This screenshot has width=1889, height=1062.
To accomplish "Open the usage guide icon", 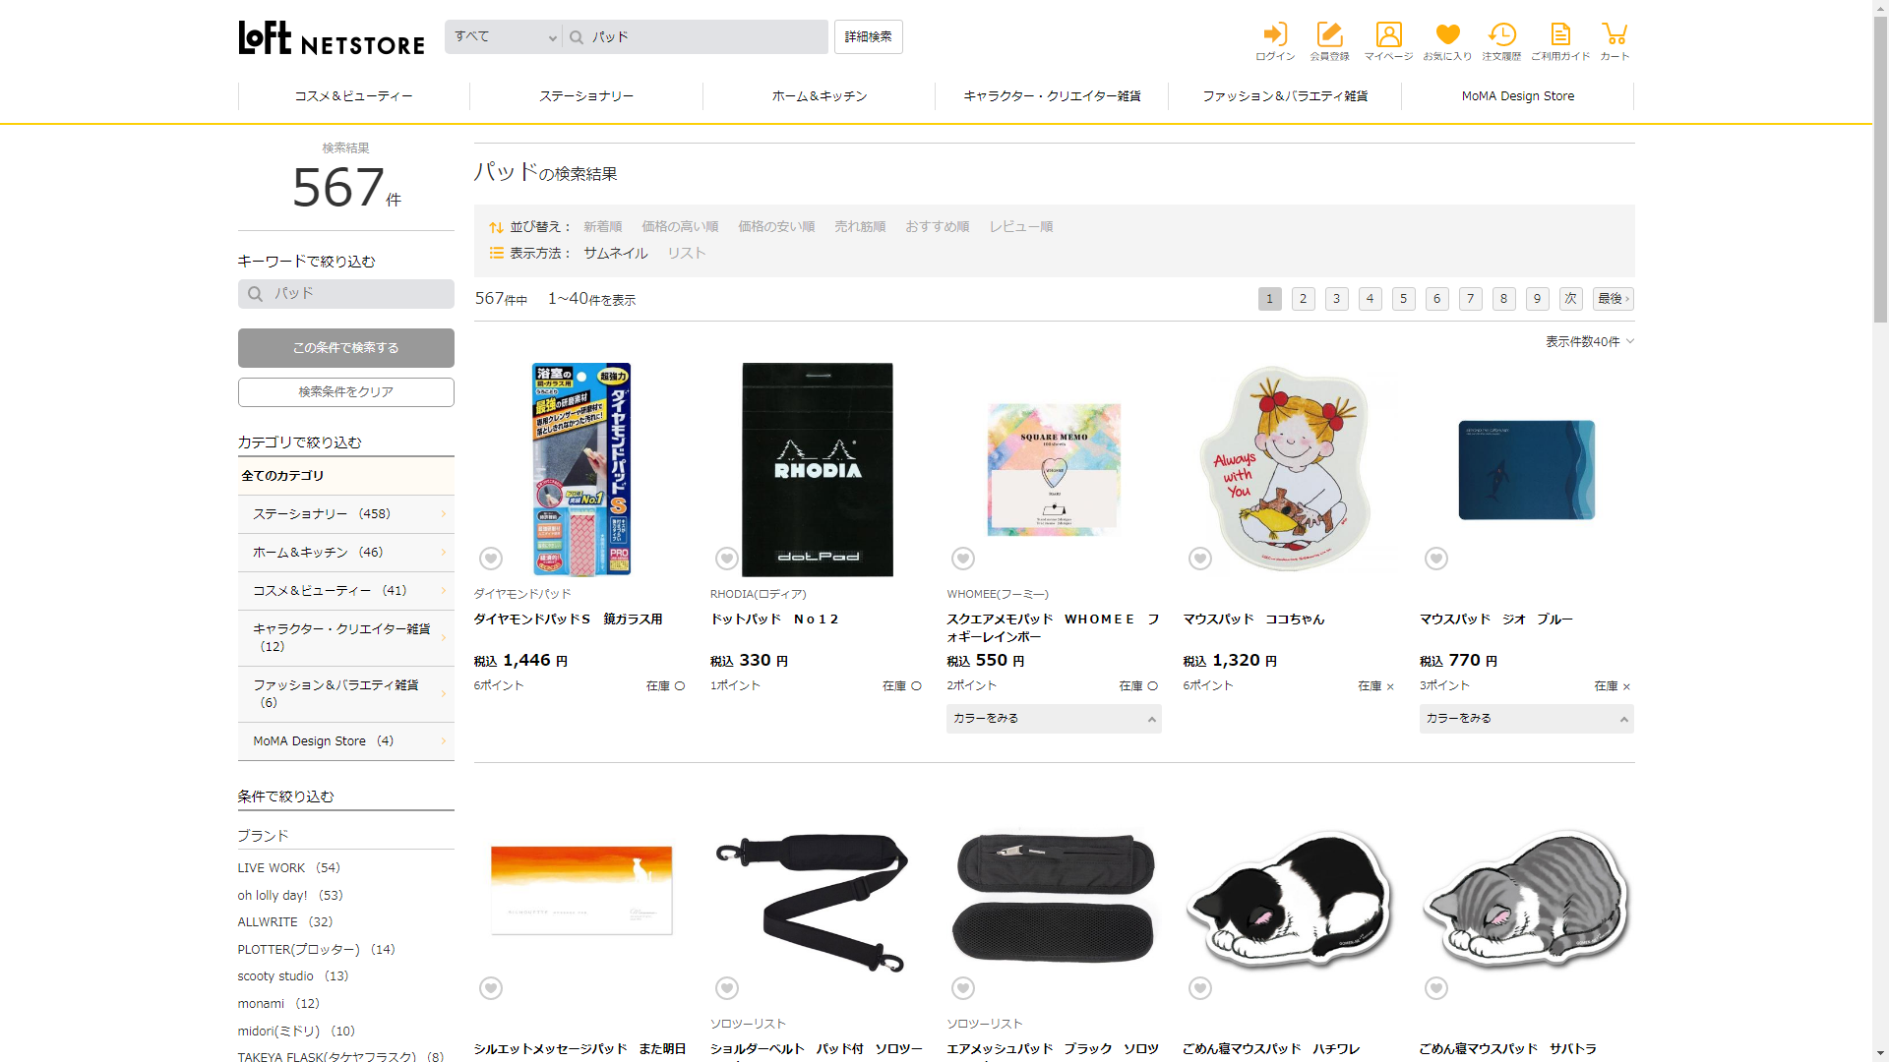I will coord(1560,35).
